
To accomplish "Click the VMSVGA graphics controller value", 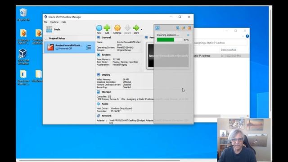I will (x=127, y=82).
